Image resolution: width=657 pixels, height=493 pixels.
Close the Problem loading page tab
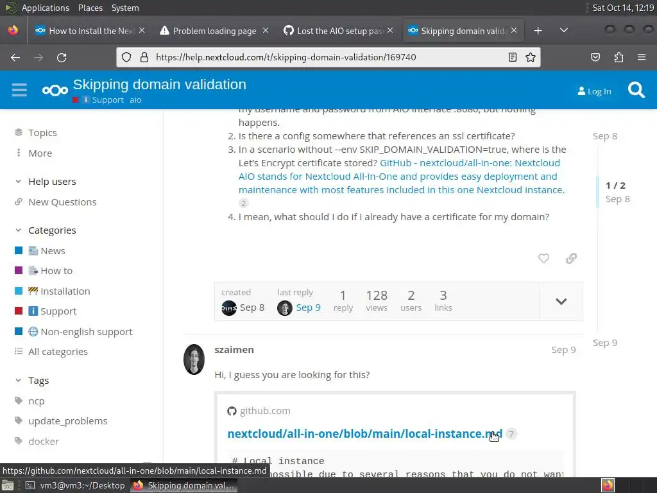(x=266, y=31)
